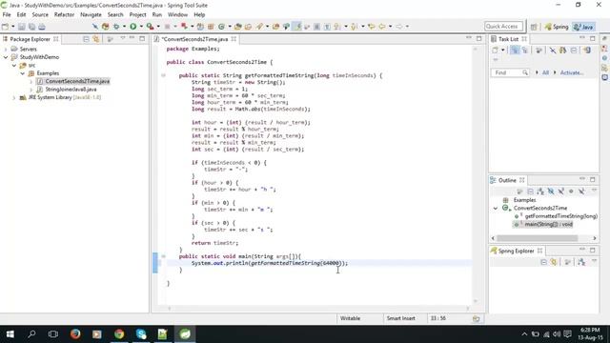Click the Print icon in the toolbar
This screenshot has width=610, height=343.
(42, 27)
